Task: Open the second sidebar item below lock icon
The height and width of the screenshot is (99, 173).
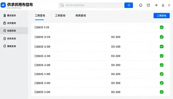Action: [x=14, y=23]
